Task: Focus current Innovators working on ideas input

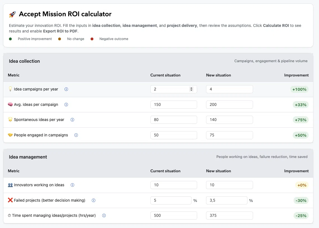Action: pyautogui.click(x=174, y=185)
